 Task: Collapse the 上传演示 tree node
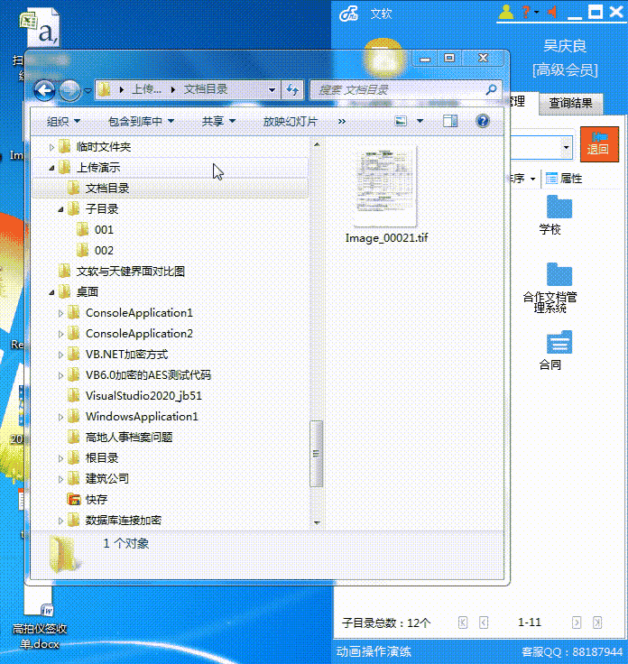(x=51, y=168)
